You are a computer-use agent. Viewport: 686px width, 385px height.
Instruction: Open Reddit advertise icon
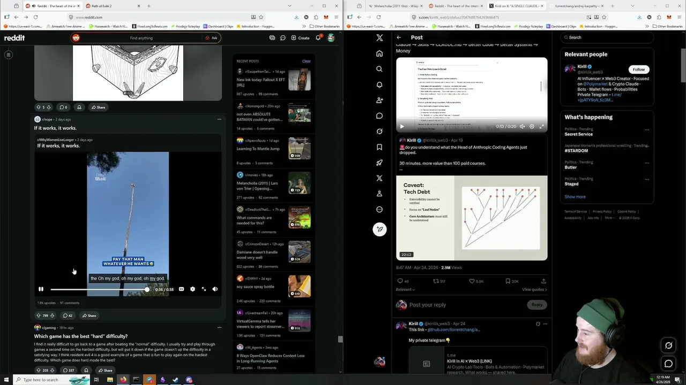[272, 38]
